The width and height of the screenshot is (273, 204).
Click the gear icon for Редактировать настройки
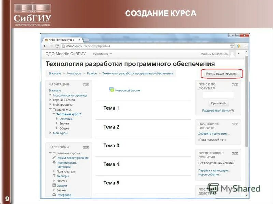(x=54, y=163)
